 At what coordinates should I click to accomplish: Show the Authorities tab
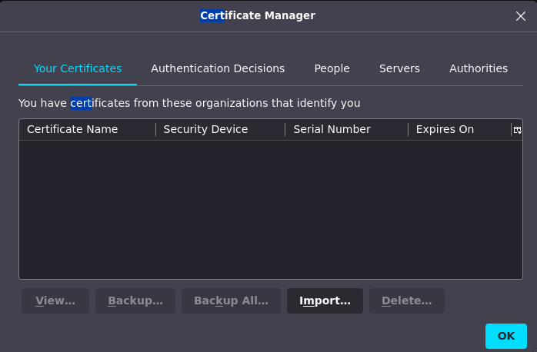478,68
